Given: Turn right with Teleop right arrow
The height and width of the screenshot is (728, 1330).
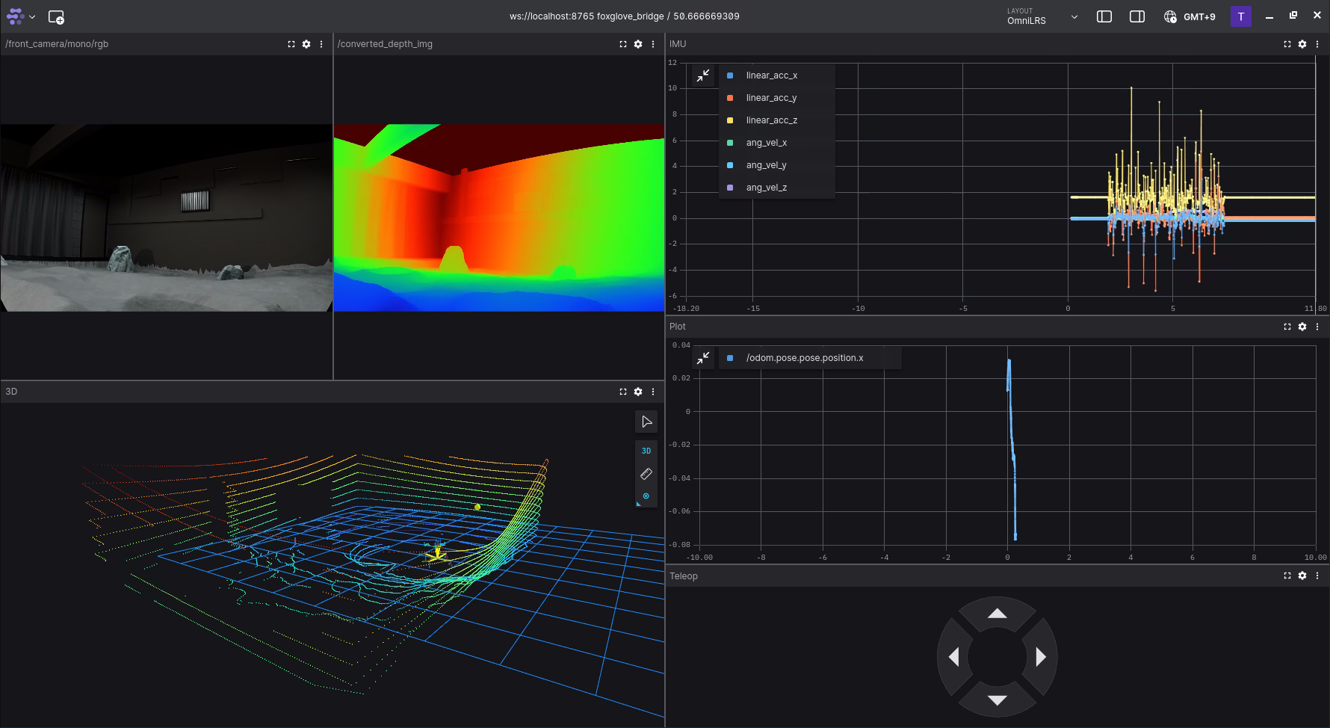Looking at the screenshot, I should pos(1041,657).
